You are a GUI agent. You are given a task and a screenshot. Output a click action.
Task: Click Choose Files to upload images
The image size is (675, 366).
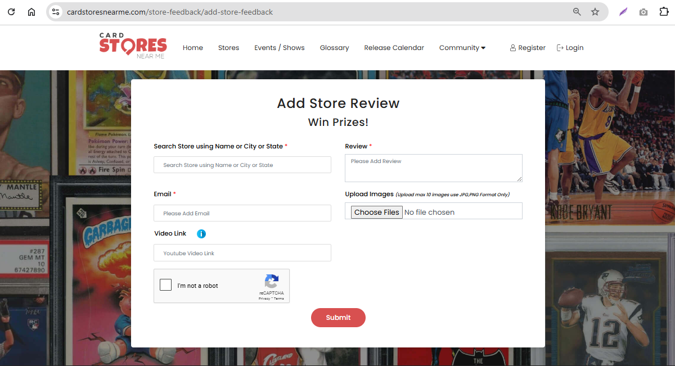pos(376,212)
